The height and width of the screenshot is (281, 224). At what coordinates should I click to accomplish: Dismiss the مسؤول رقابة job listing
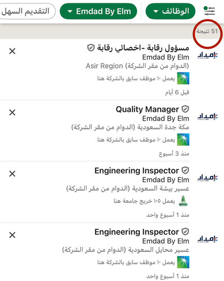point(12,51)
